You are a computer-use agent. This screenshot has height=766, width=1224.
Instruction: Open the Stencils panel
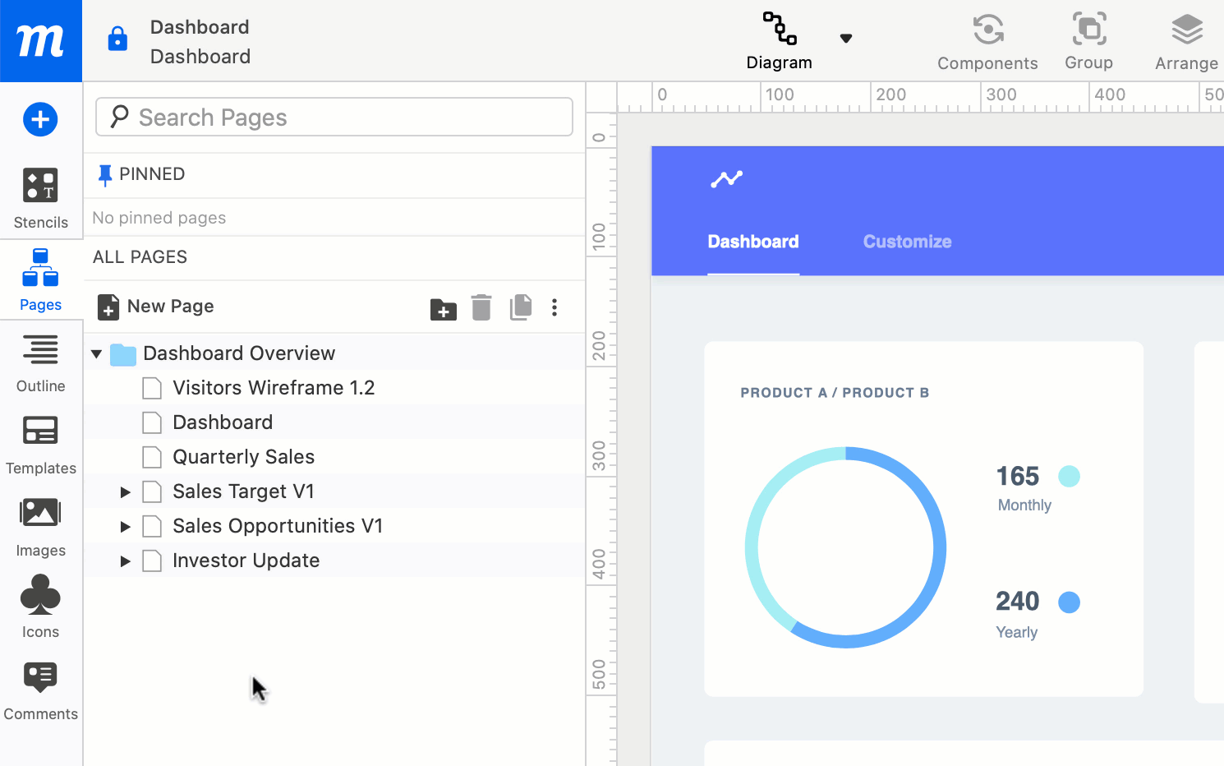(40, 198)
